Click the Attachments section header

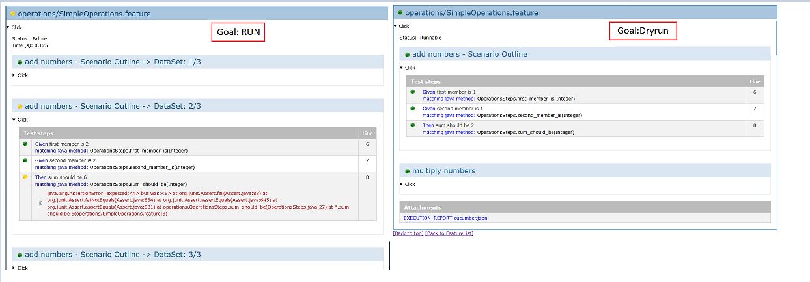point(585,208)
